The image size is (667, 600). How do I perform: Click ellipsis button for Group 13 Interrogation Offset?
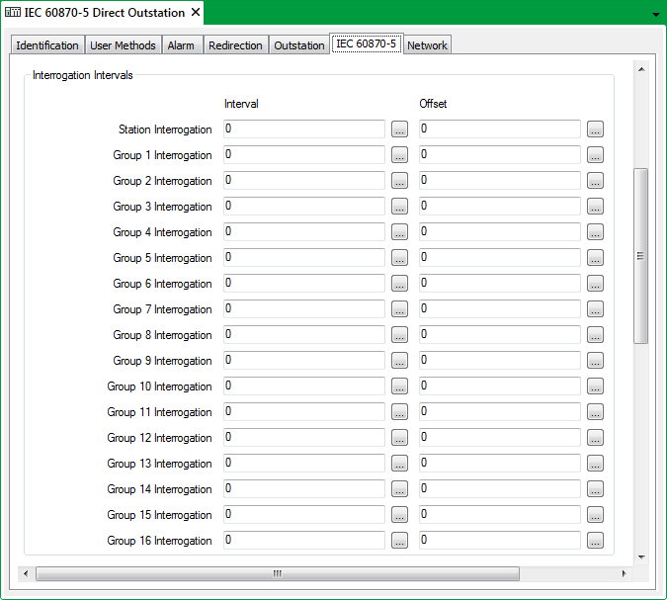tap(595, 464)
